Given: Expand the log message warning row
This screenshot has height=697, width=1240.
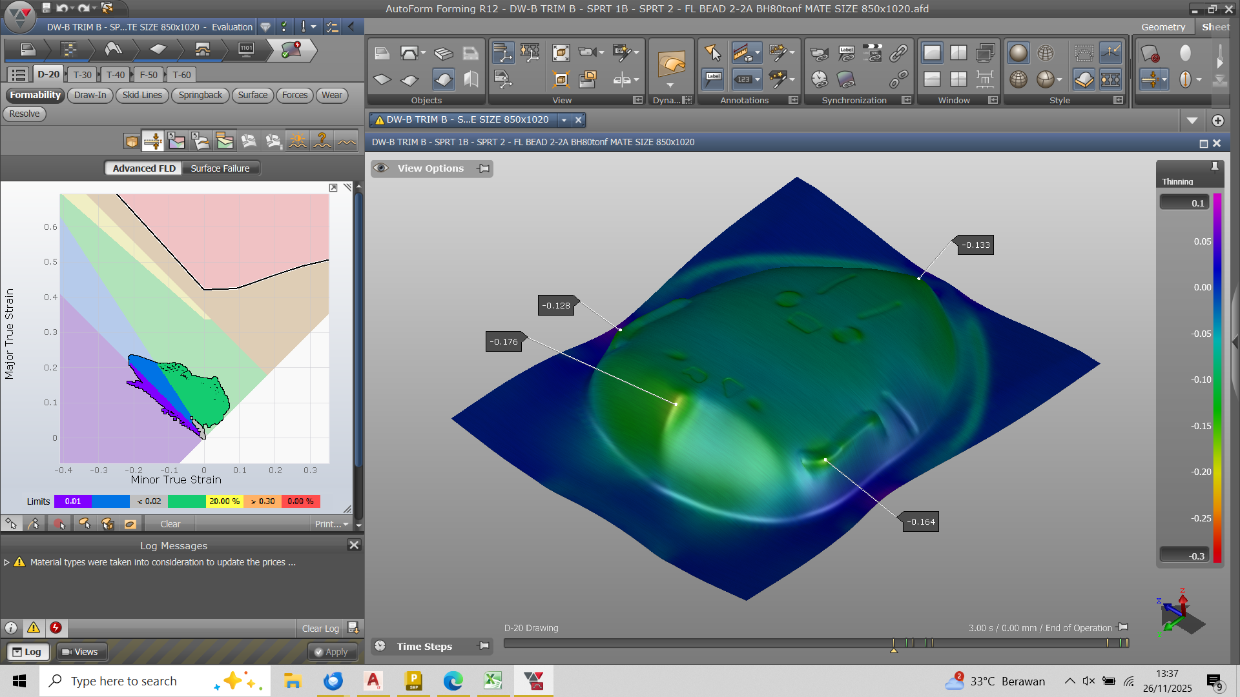Looking at the screenshot, I should coord(6,563).
